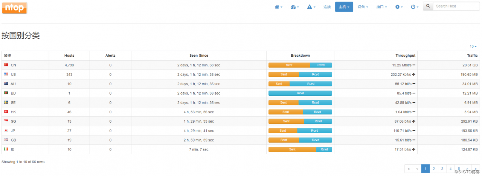Click the China flag icon
Viewport: 482px width, 176px height.
click(x=6, y=65)
